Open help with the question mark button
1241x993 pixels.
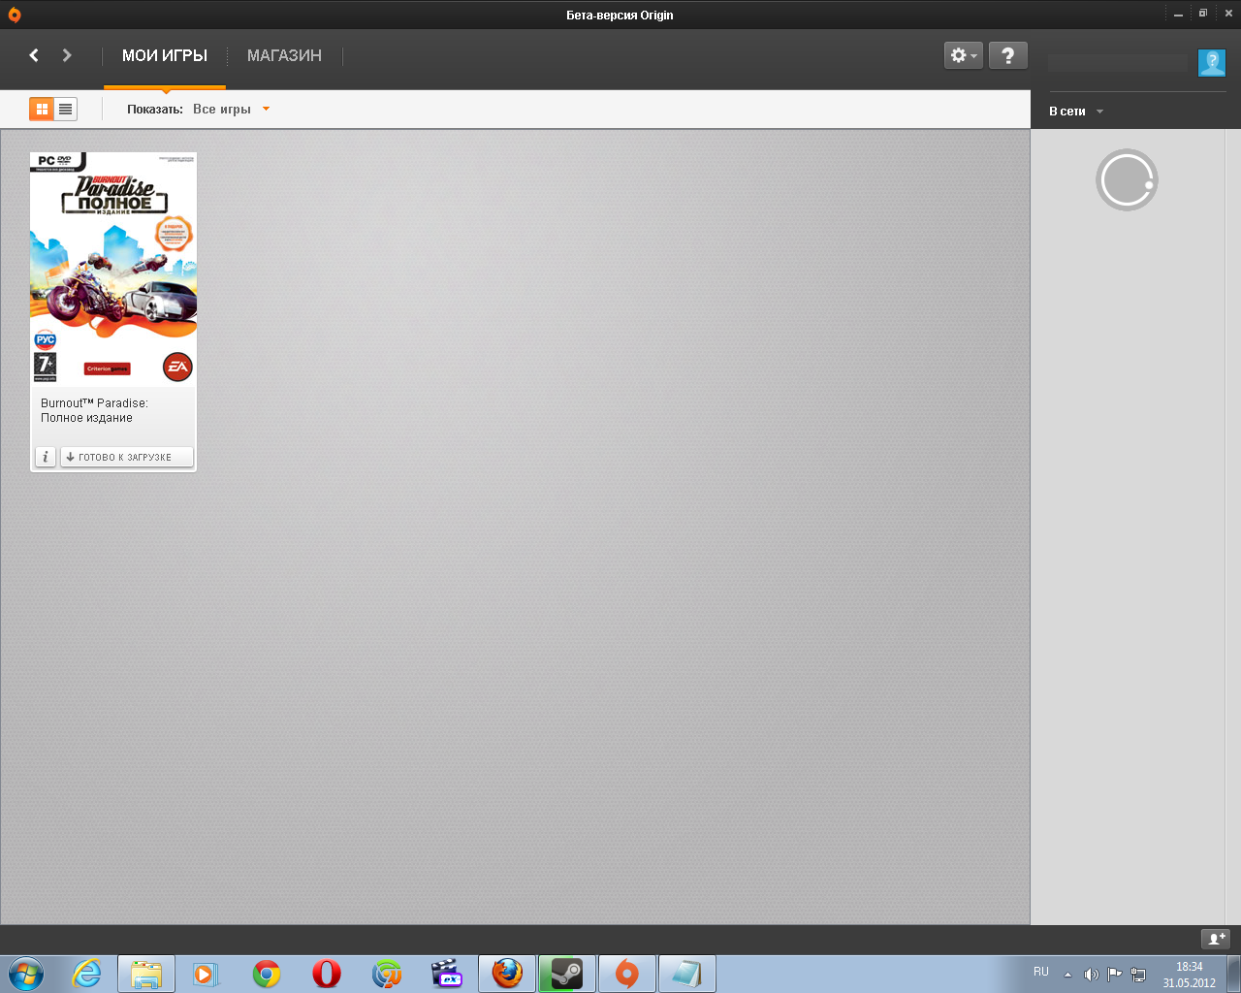(x=1008, y=55)
